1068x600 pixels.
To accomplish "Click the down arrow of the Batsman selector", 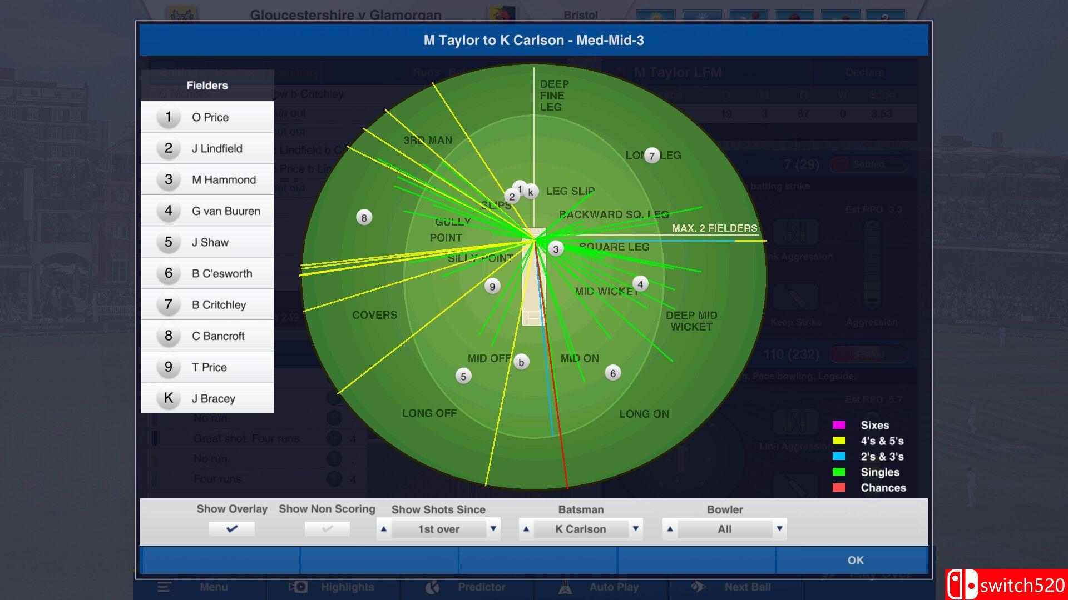I will 635,529.
